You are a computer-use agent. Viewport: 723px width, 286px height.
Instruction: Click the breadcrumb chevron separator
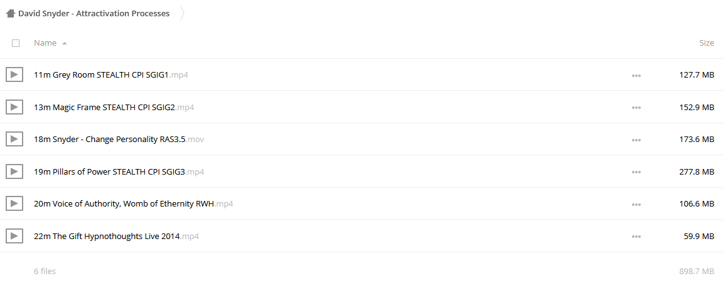click(182, 13)
